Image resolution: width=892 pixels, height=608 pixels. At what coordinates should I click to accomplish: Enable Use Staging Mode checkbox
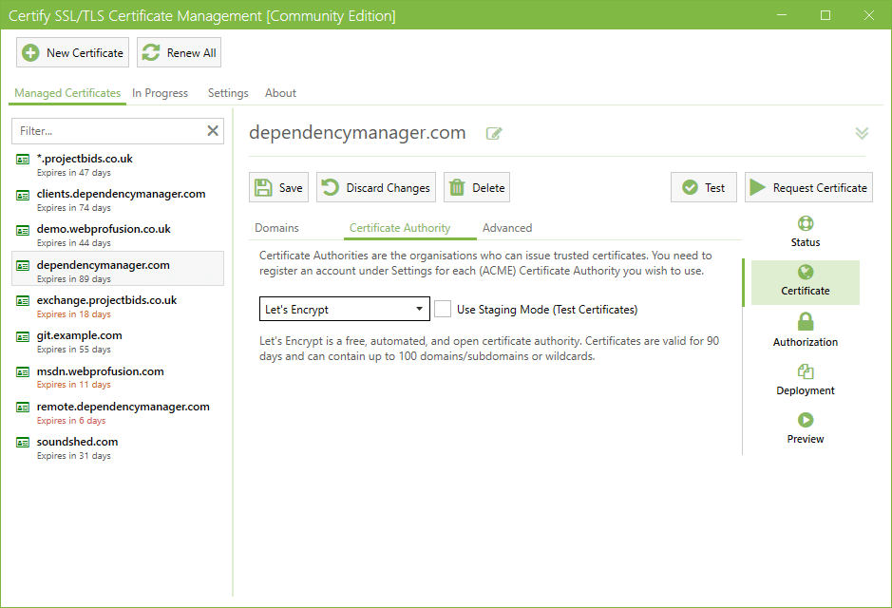(443, 309)
